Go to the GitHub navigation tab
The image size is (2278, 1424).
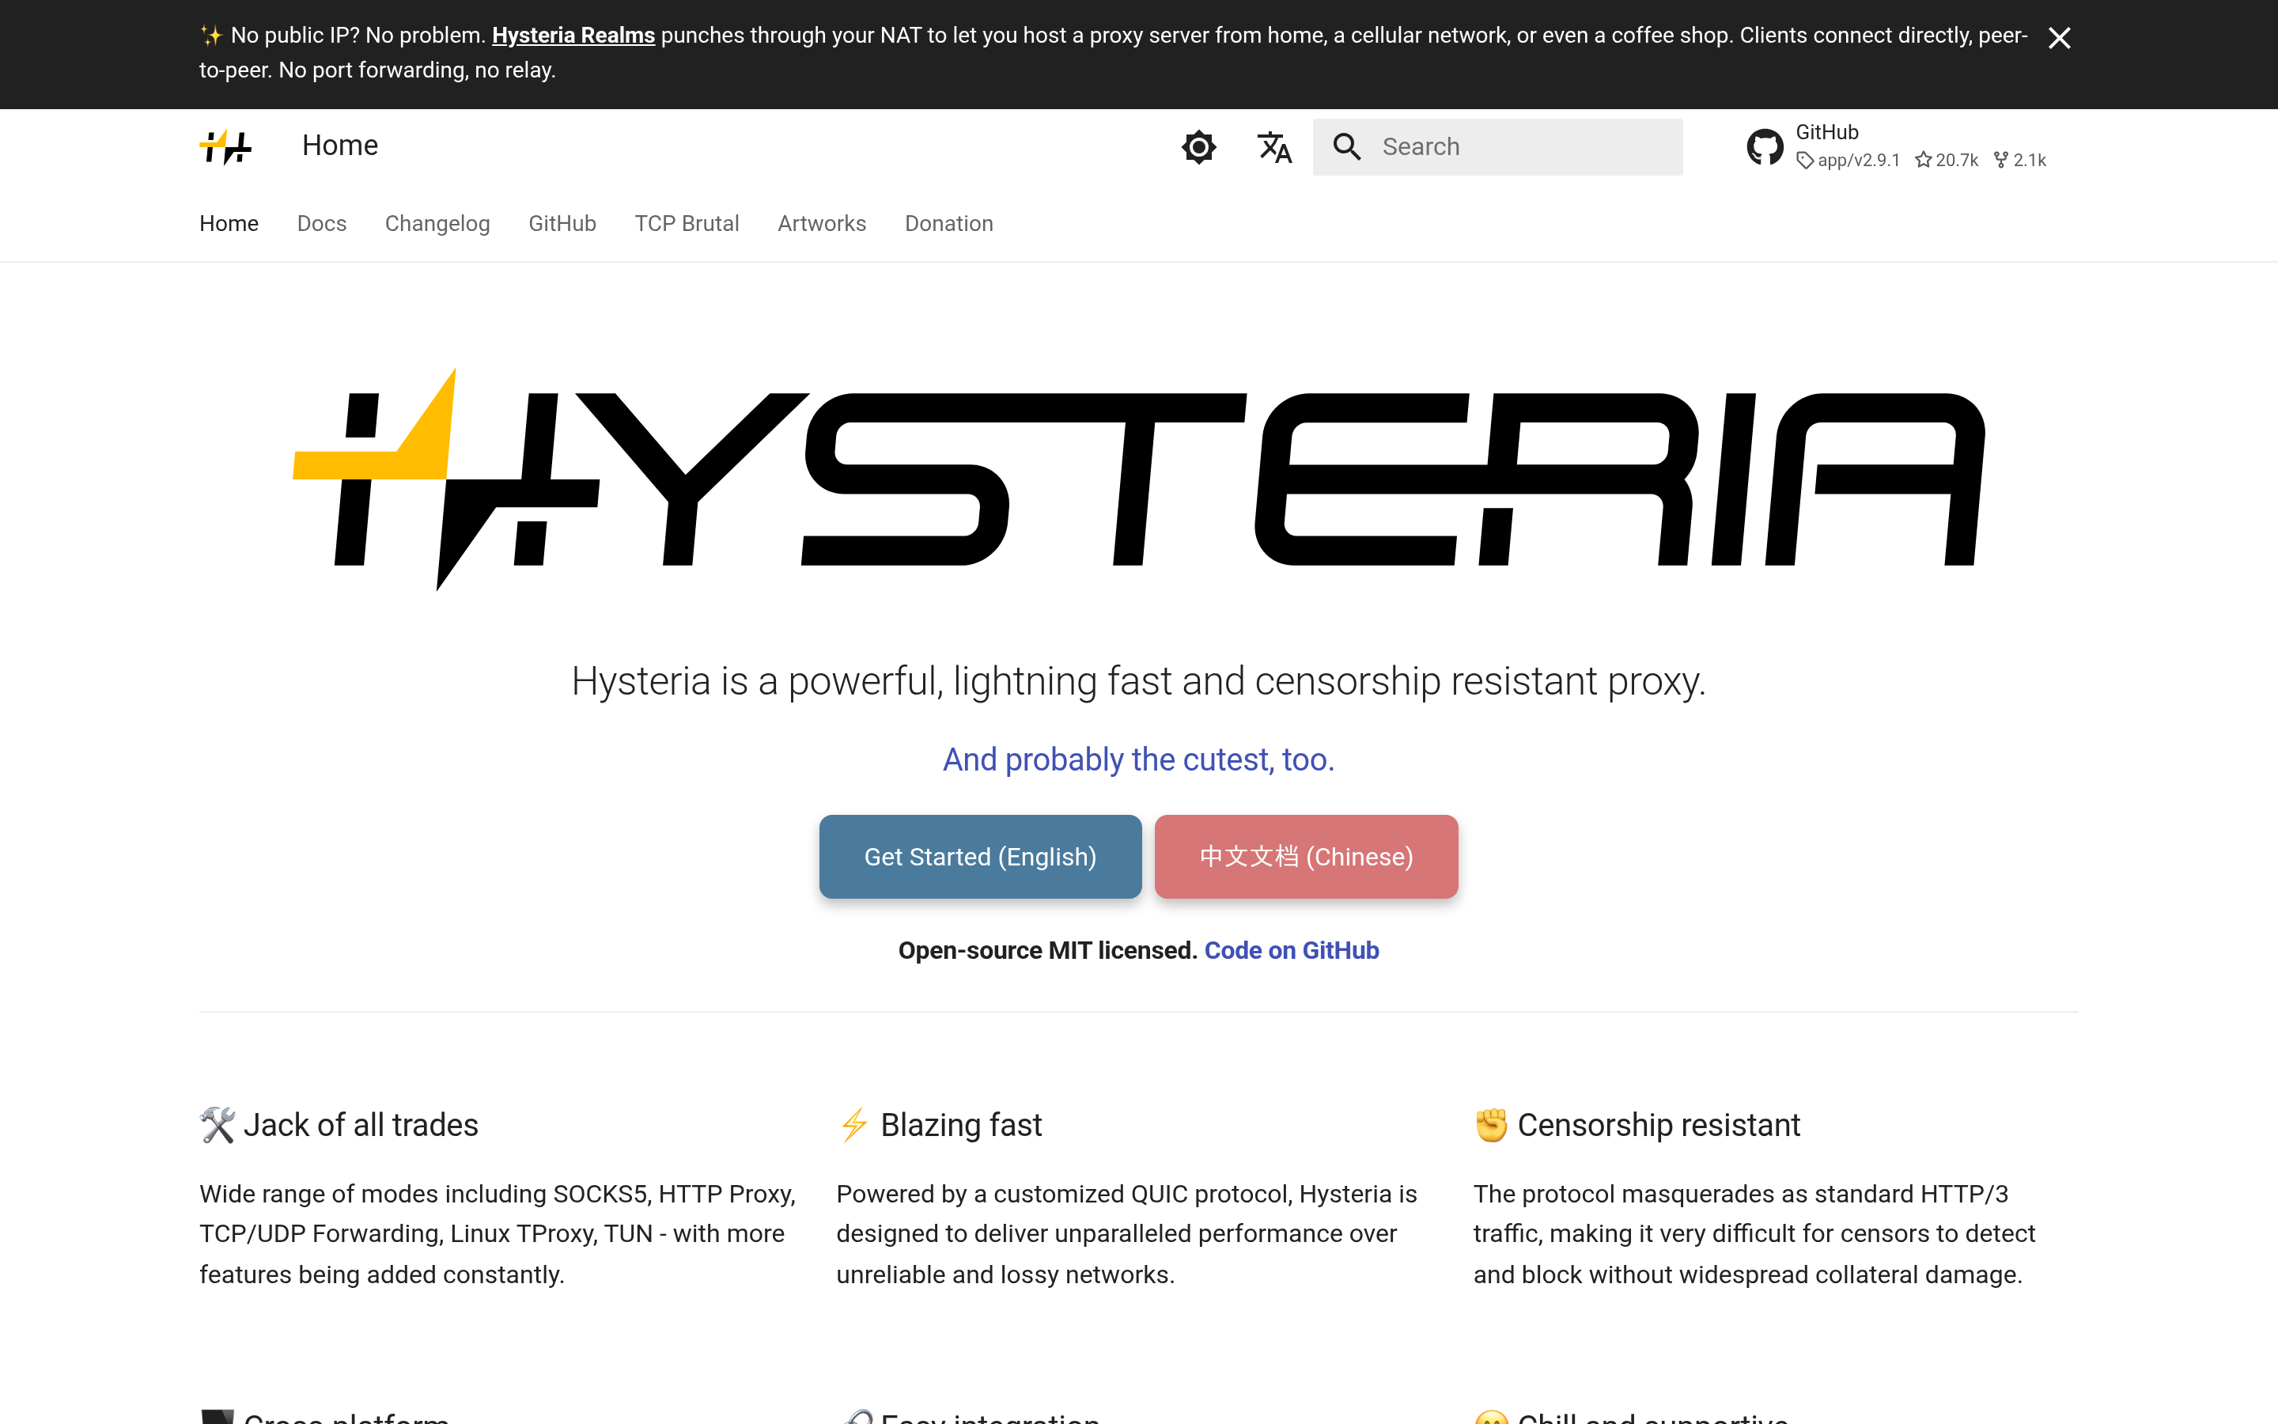click(x=562, y=224)
